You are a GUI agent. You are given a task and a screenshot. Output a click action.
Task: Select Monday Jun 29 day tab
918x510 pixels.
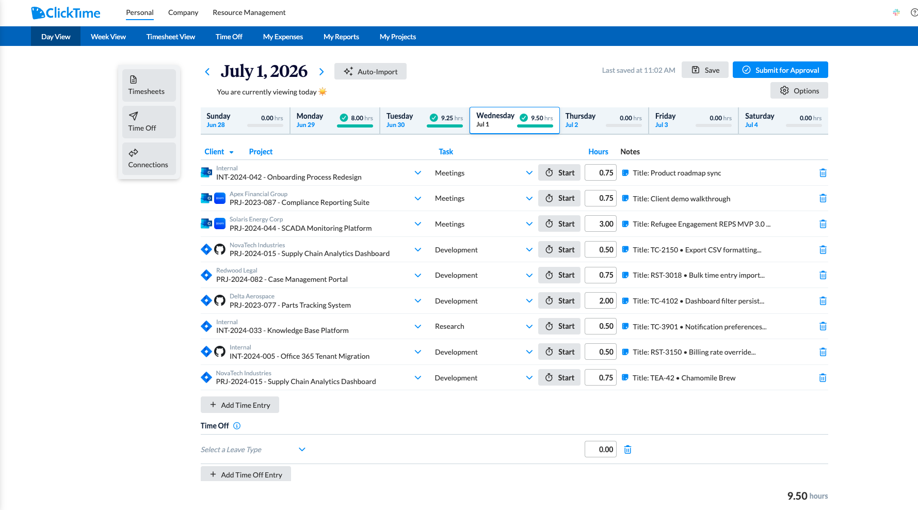(x=335, y=120)
